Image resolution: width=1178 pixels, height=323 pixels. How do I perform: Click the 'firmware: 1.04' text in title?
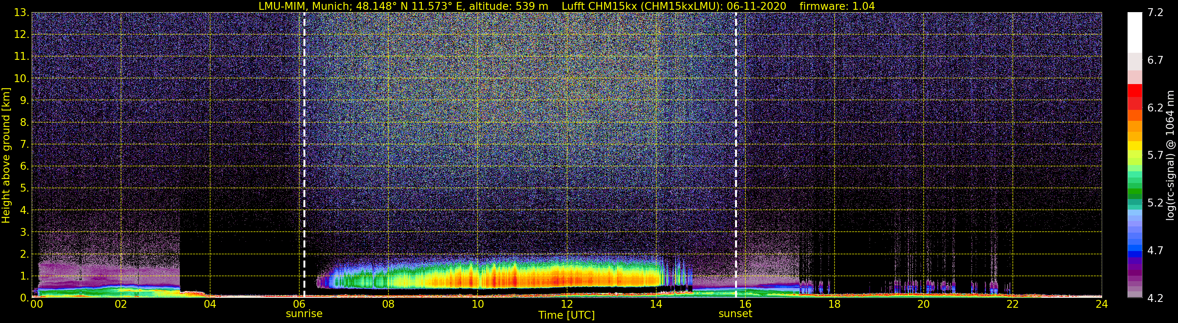tap(837, 6)
